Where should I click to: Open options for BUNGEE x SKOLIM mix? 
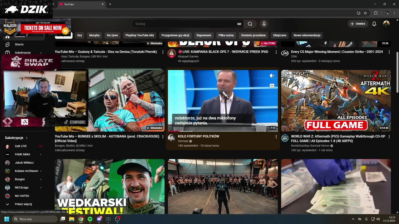[x=163, y=137]
